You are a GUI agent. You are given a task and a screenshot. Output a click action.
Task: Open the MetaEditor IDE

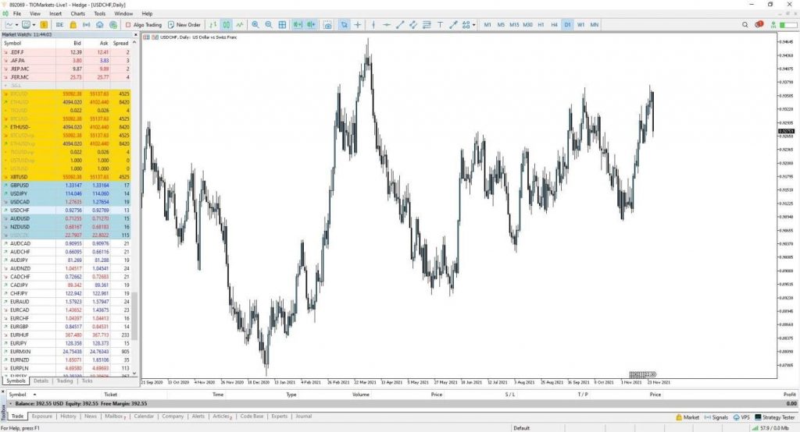(x=59, y=24)
